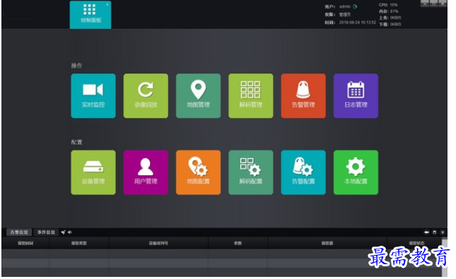Click the 操作 section heading
This screenshot has width=456, height=279.
coord(76,66)
